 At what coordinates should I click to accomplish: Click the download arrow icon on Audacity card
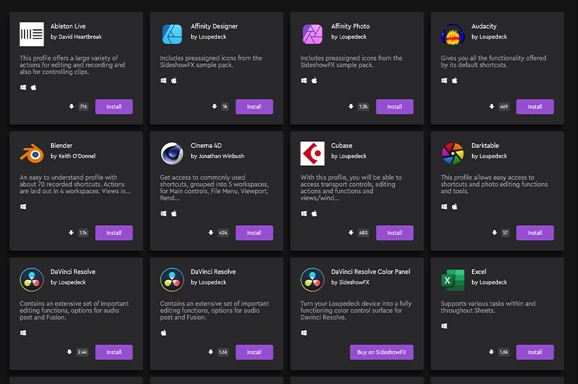(x=492, y=107)
